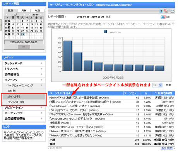Click the 「BitLet」 page title row
178x152 pixels.
tap(74, 110)
